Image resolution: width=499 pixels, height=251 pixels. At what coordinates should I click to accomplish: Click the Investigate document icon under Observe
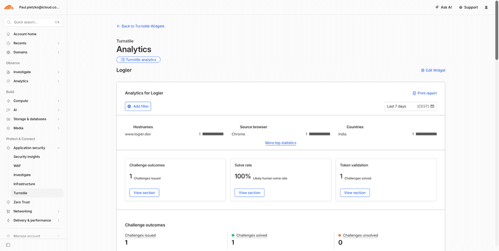8,72
